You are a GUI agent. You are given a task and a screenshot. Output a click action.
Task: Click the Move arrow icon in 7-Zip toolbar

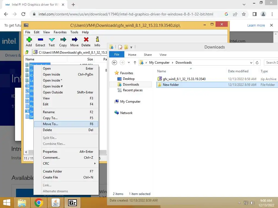coord(75,40)
